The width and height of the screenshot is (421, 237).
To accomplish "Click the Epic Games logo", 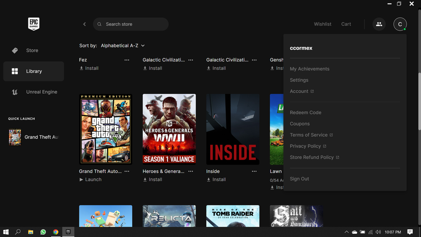I will point(34,24).
